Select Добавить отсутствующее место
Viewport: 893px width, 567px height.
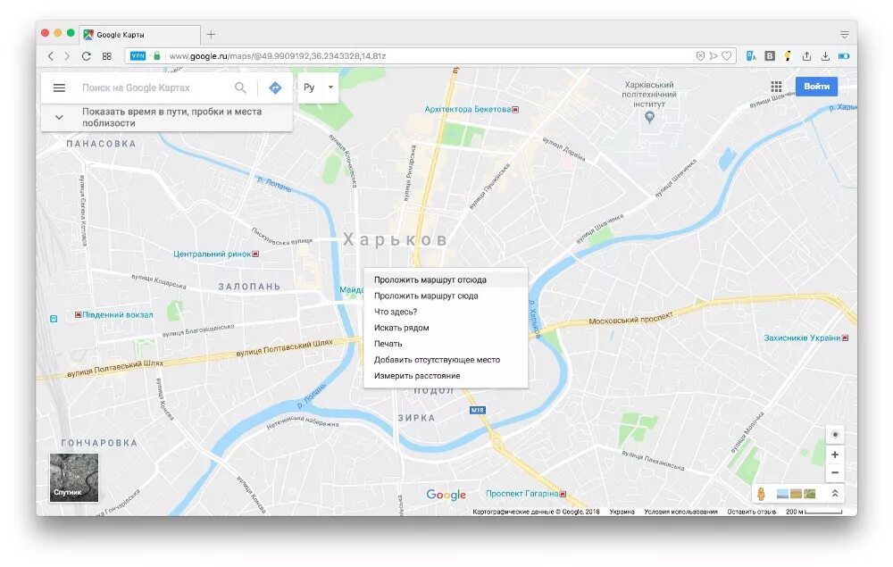[x=446, y=359]
